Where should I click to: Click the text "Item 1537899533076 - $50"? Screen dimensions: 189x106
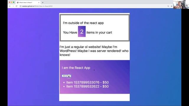(x=87, y=82)
